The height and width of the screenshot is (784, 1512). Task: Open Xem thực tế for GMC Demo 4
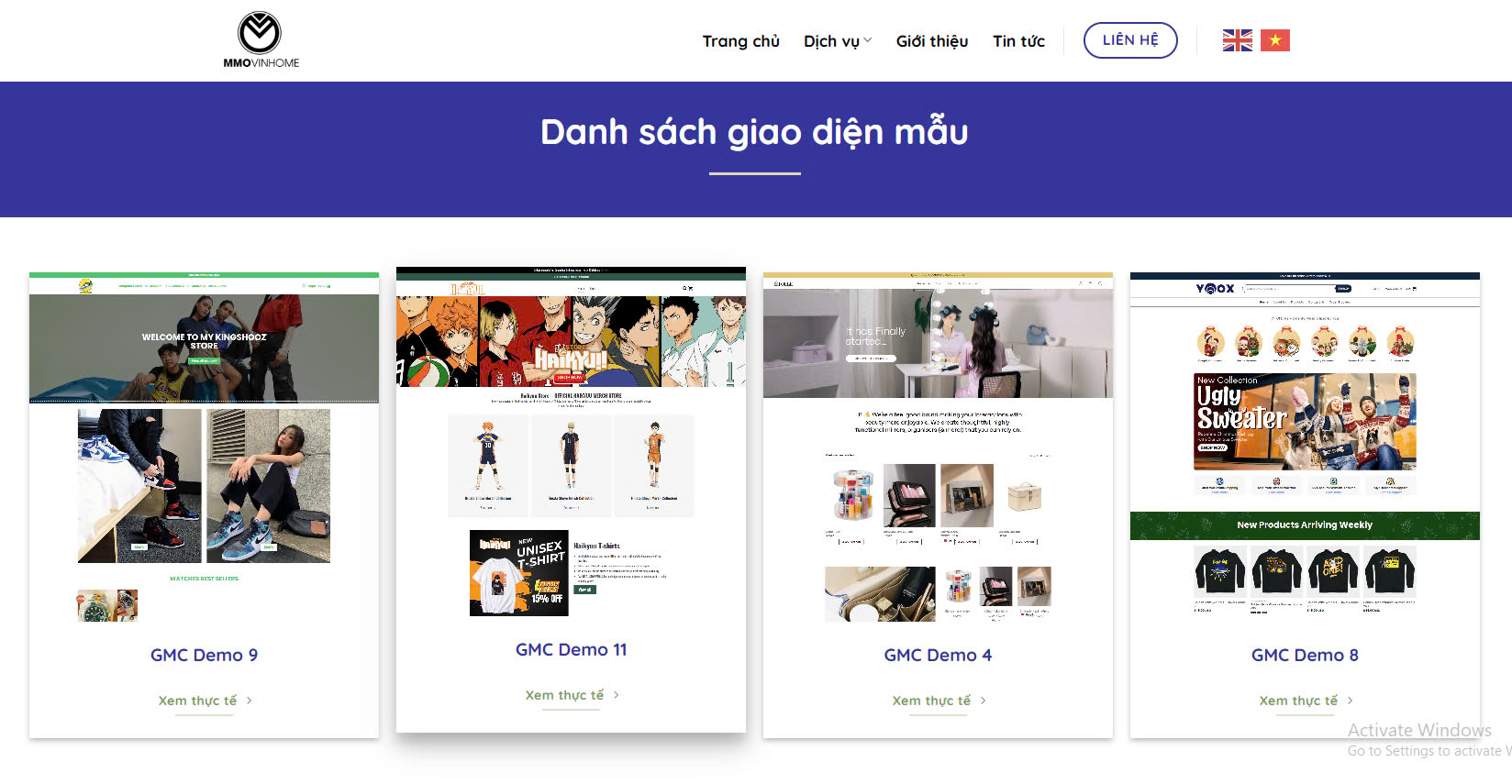click(x=931, y=701)
